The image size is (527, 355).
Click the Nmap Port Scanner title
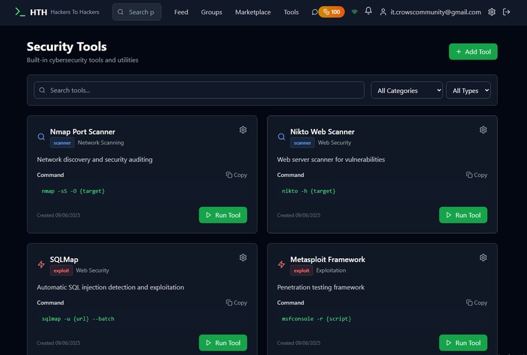[x=82, y=132]
